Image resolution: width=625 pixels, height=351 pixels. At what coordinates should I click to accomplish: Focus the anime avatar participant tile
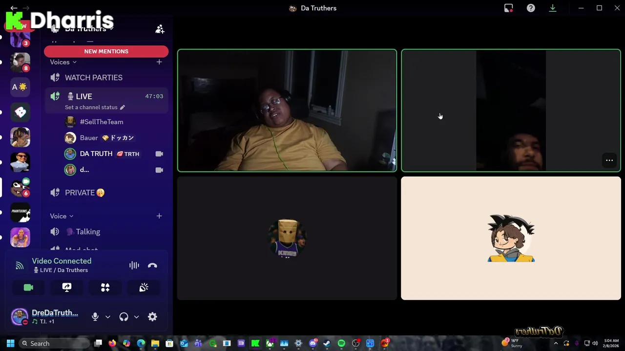(x=511, y=238)
